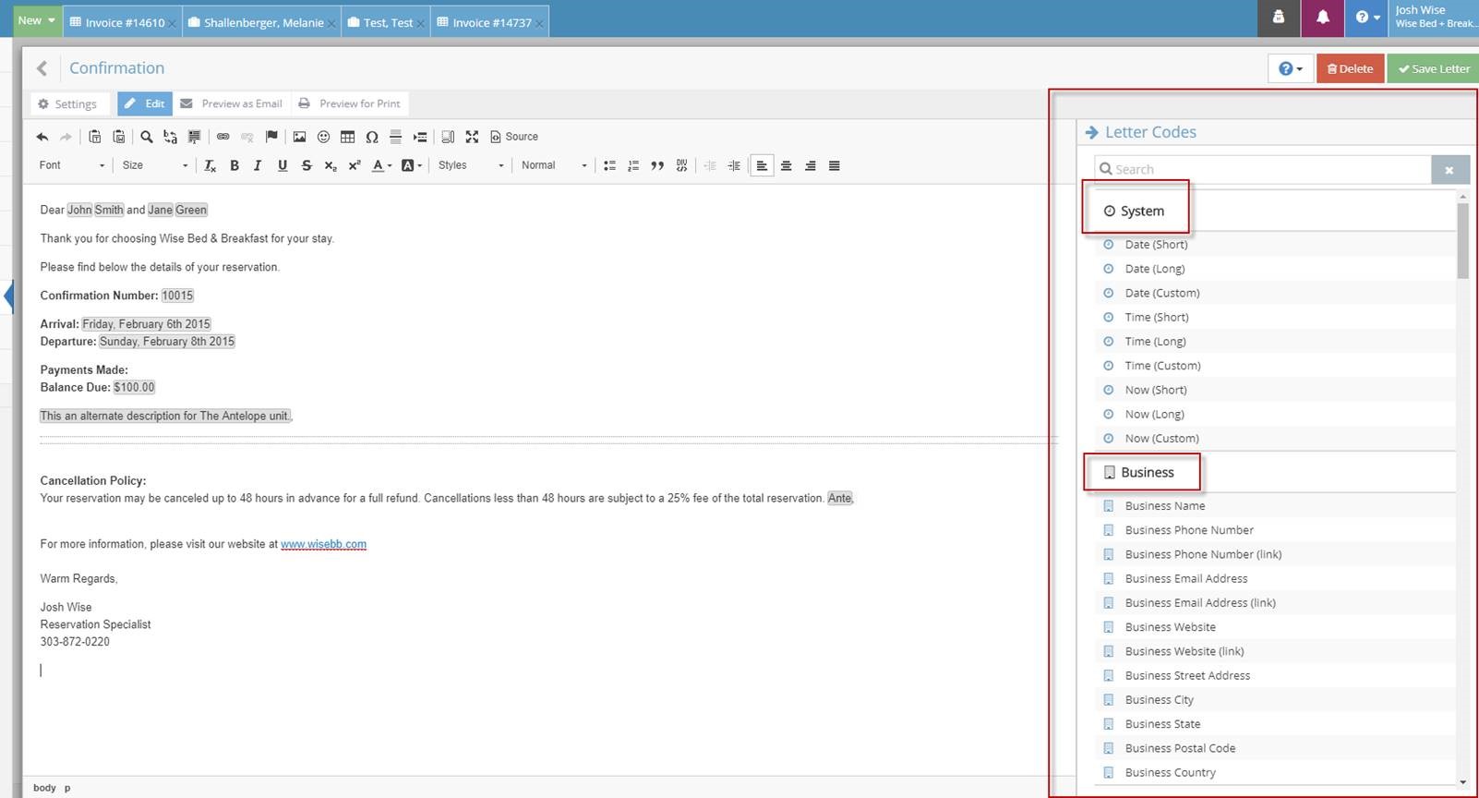Open the Invoice #14610 tab
1479x798 pixels.
pos(124,22)
